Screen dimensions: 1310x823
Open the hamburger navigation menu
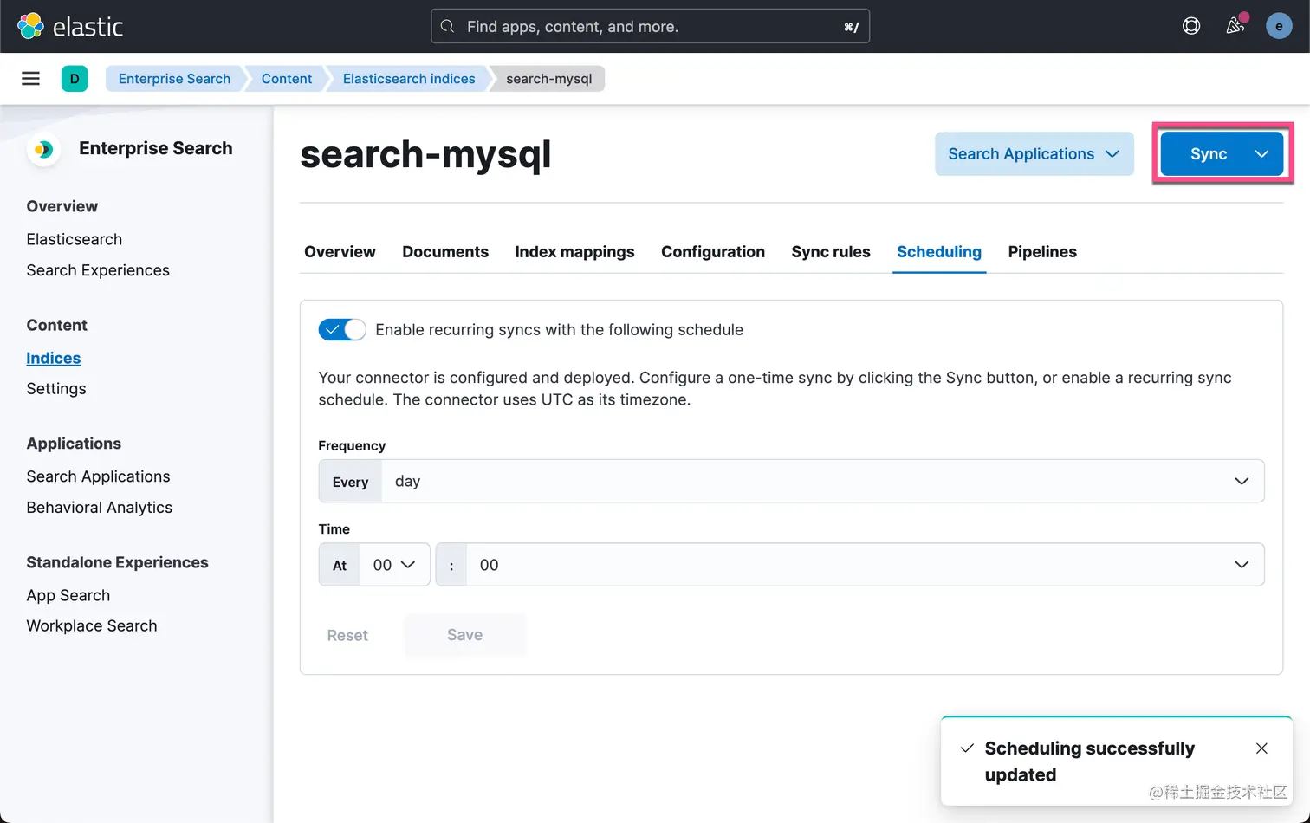[30, 79]
